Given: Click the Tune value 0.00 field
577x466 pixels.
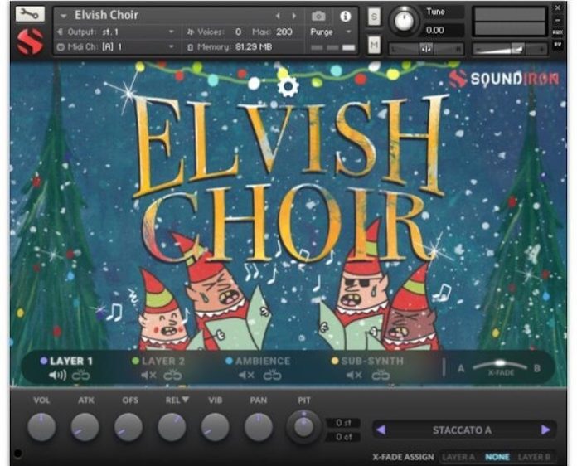Looking at the screenshot, I should [x=443, y=30].
